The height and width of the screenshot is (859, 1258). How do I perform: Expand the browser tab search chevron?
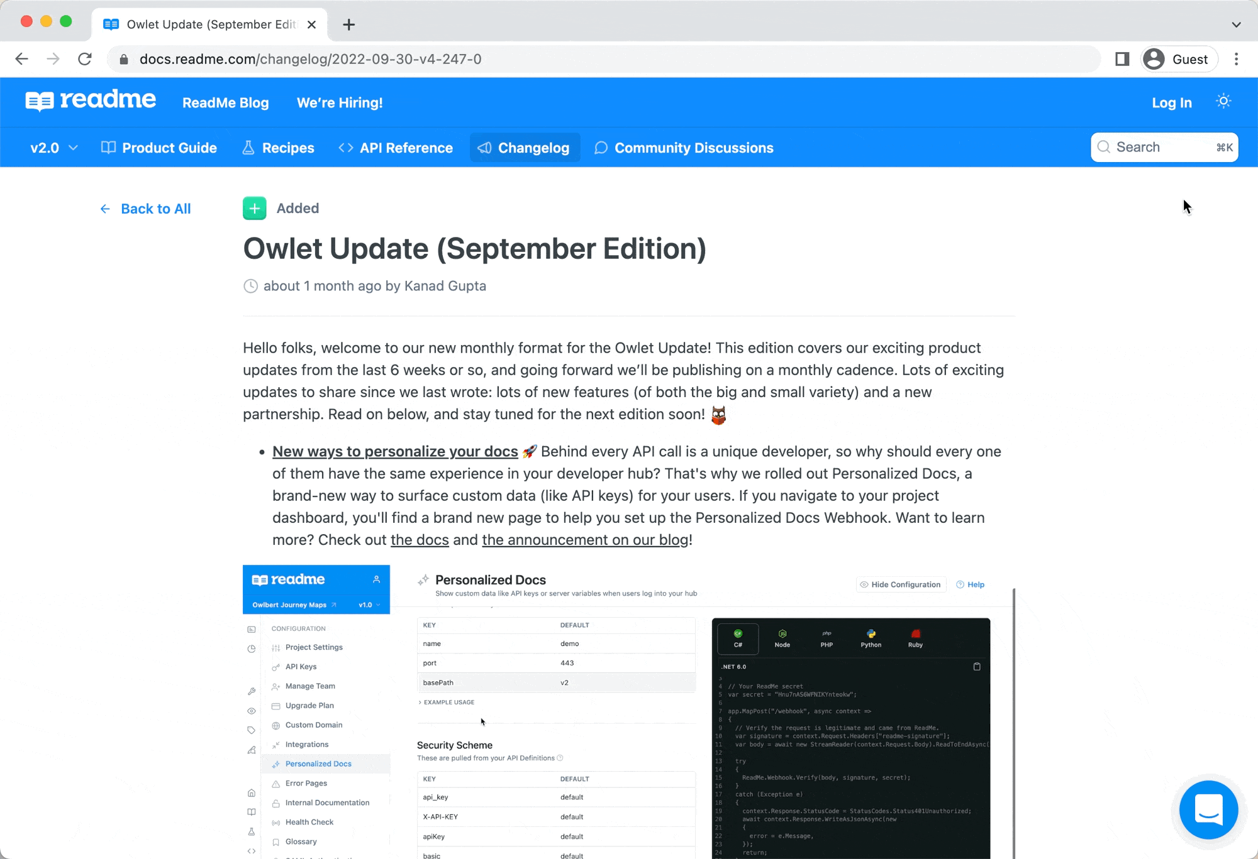[x=1236, y=25]
